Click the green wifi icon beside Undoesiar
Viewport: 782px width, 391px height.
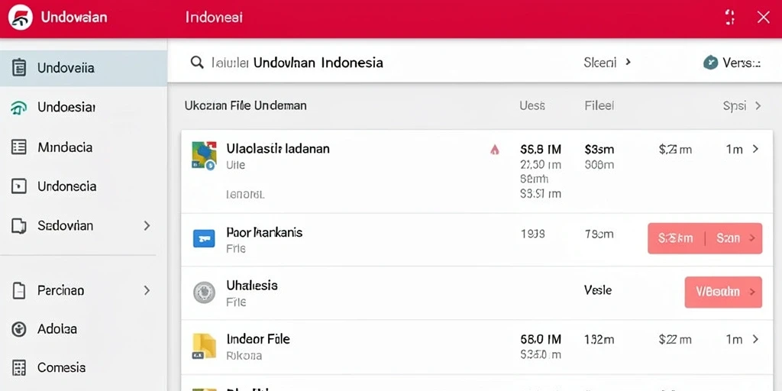point(18,107)
